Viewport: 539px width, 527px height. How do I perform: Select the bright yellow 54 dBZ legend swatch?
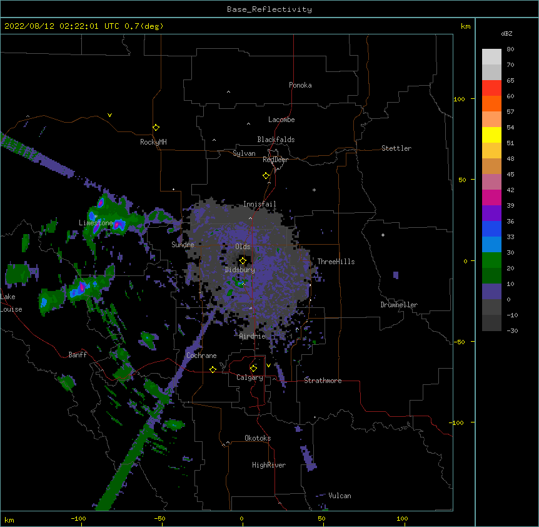(x=491, y=135)
